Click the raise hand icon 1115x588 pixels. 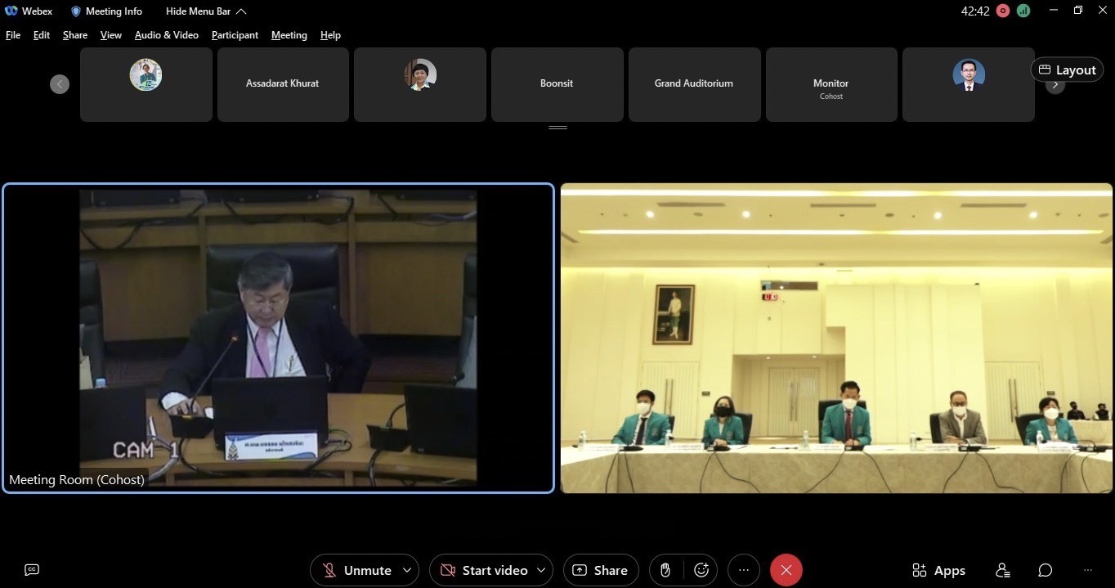point(666,570)
